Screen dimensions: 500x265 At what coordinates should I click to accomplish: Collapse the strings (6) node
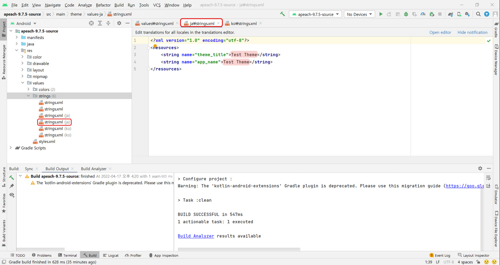point(29,96)
